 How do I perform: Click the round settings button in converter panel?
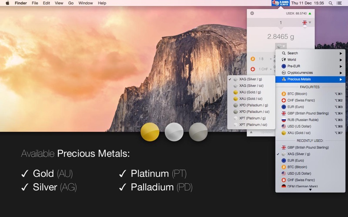point(252,13)
